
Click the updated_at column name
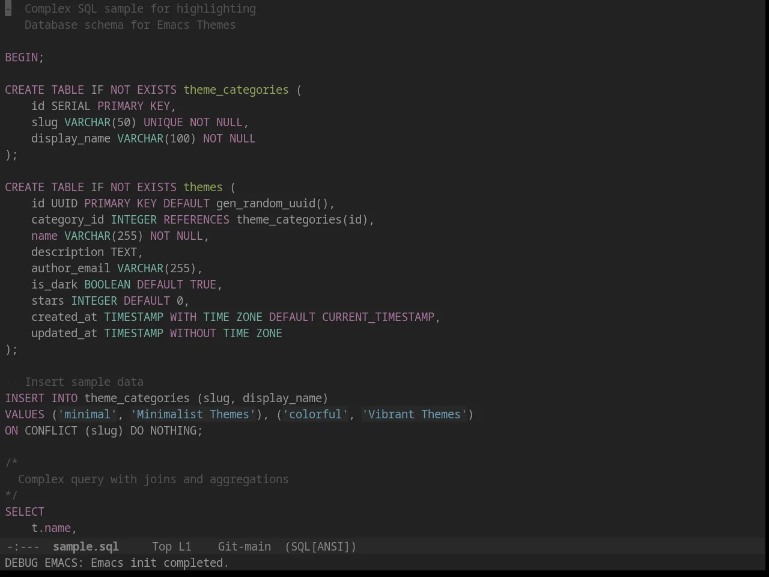coord(64,334)
